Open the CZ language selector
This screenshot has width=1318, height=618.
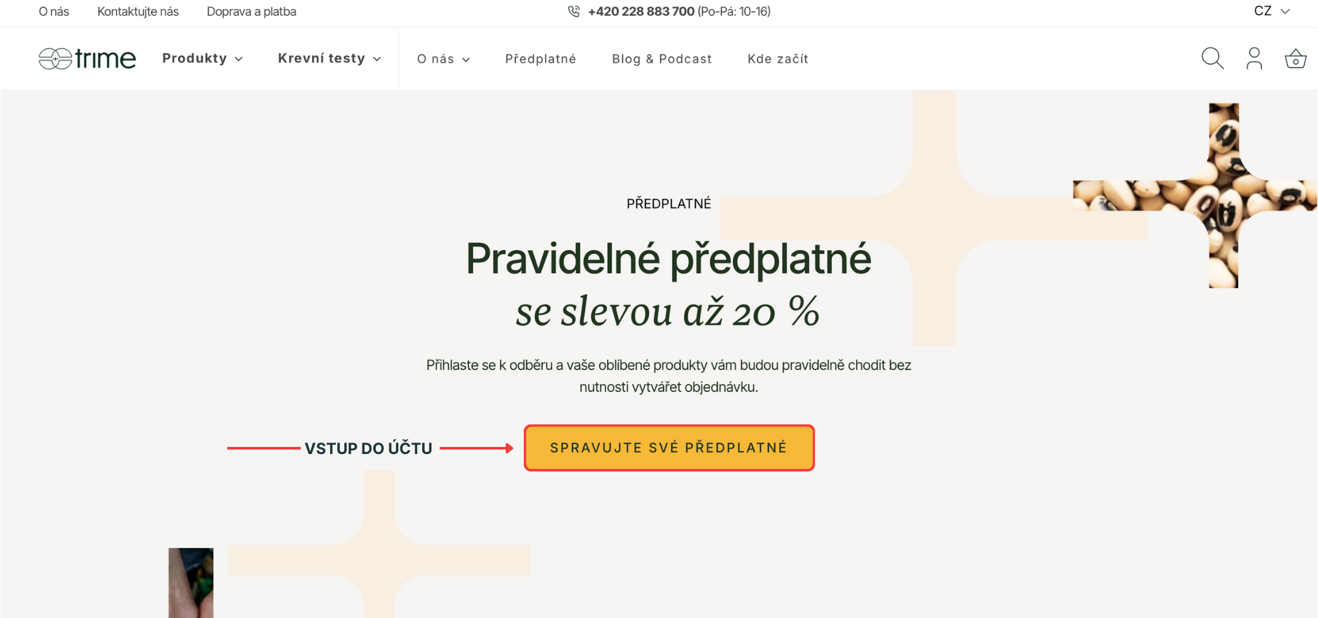[x=1272, y=11]
